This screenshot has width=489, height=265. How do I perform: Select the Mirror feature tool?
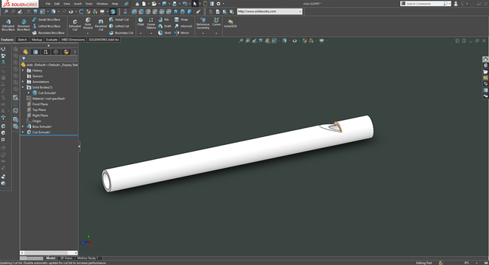(x=182, y=32)
